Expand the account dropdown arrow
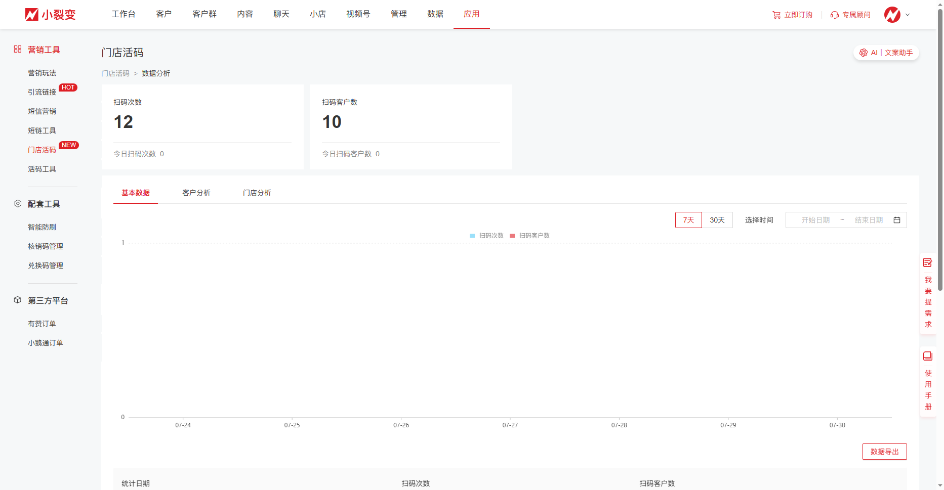The width and height of the screenshot is (944, 490). (908, 15)
